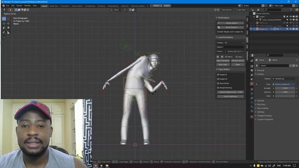
Task: Open the Pose Options dropdown
Action: click(x=228, y=10)
